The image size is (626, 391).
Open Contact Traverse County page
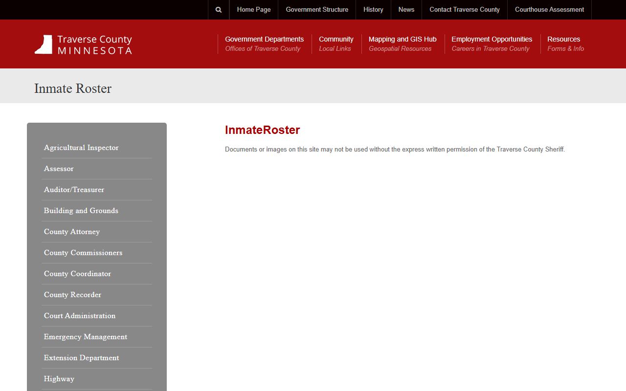464,10
